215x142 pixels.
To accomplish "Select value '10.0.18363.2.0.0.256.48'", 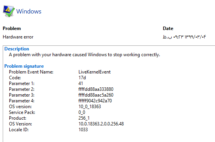I will click(101, 124).
